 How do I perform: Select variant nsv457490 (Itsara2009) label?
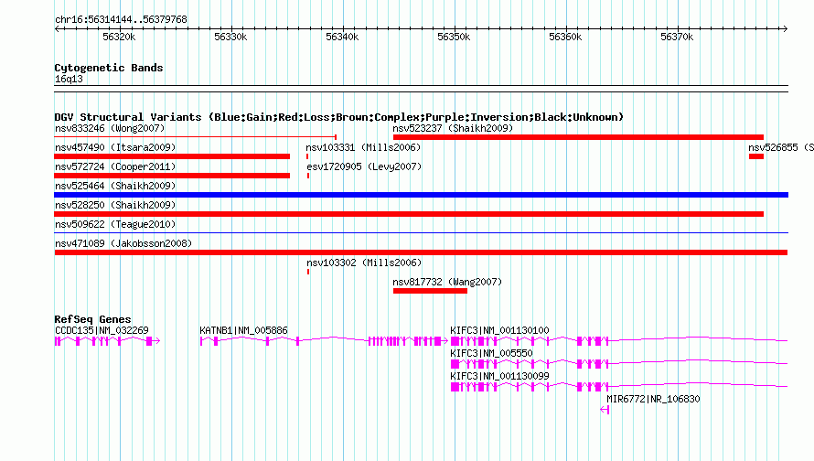(x=115, y=147)
